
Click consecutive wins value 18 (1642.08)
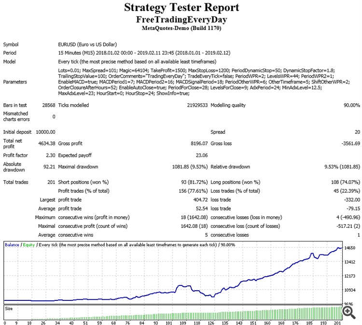click(x=195, y=217)
